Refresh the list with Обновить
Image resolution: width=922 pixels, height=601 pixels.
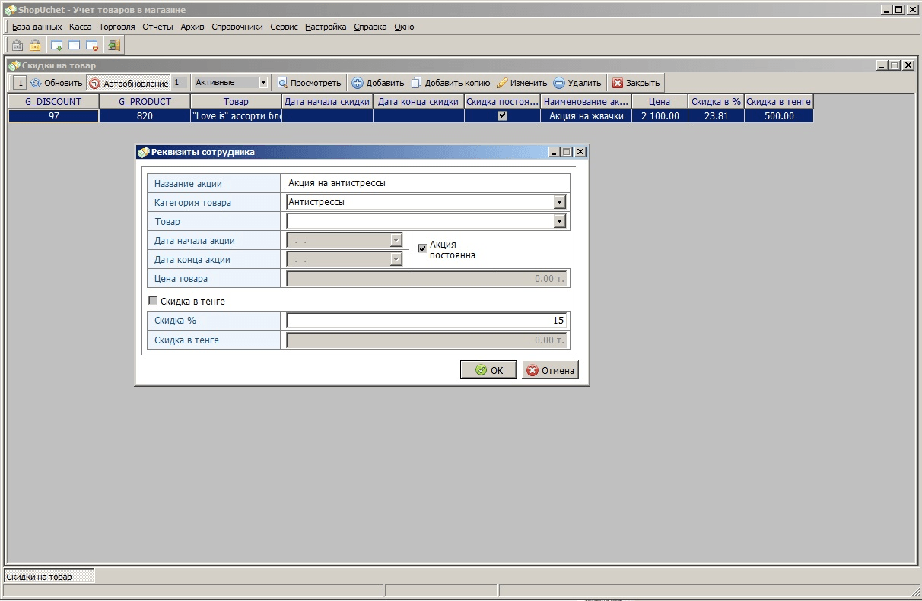click(56, 83)
